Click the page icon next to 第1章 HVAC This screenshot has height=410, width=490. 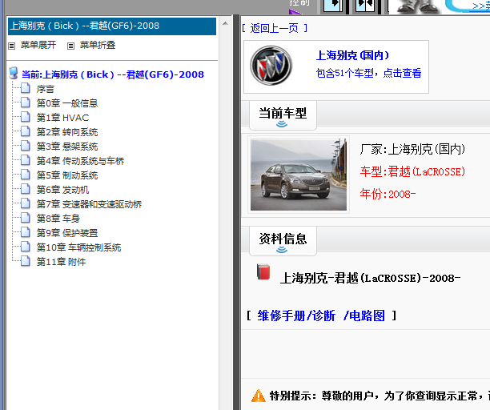coord(26,117)
